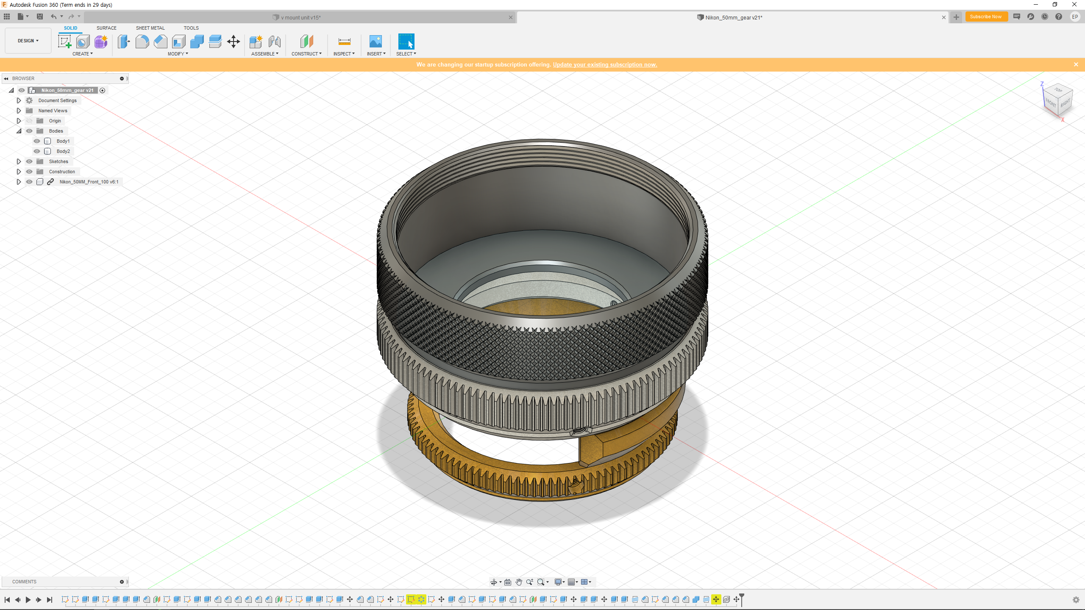
Task: Open the Measure tool under Inspect
Action: pos(344,42)
